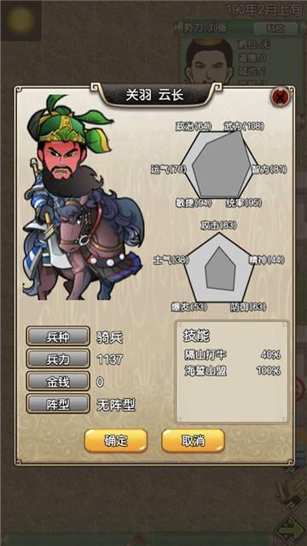This screenshot has height=546, width=307.
Task: Open the 阵型 formation selector
Action: [58, 404]
